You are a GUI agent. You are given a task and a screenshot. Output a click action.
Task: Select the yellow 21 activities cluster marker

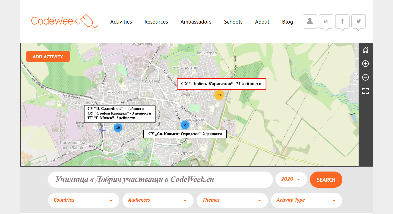pos(219,95)
